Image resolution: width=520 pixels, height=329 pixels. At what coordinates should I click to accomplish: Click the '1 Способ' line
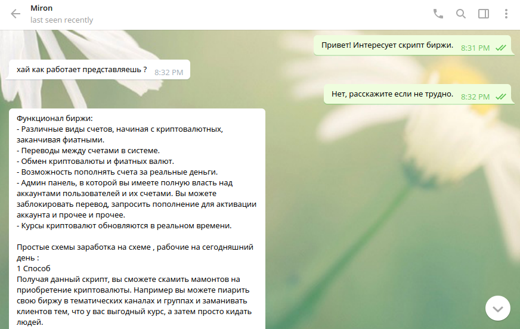click(x=33, y=268)
